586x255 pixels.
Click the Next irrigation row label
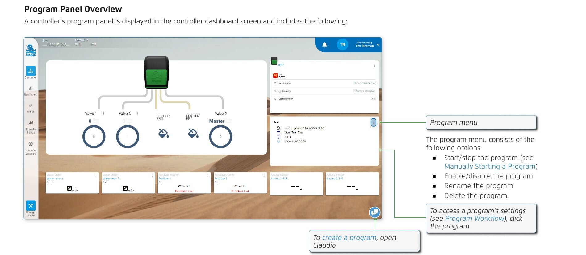coord(285,83)
